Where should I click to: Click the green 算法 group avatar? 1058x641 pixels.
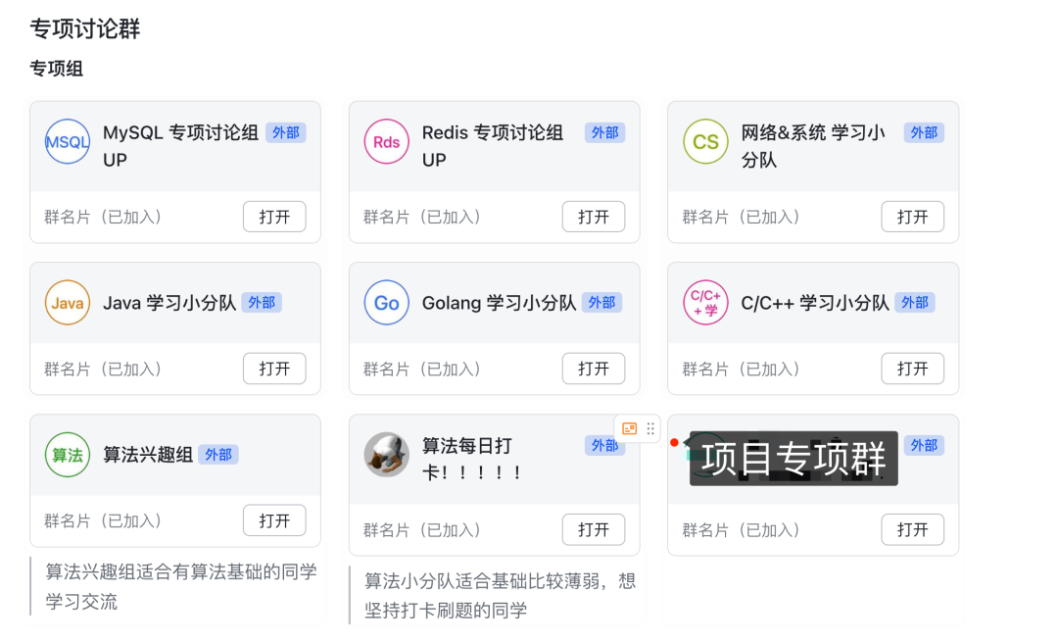click(x=68, y=455)
